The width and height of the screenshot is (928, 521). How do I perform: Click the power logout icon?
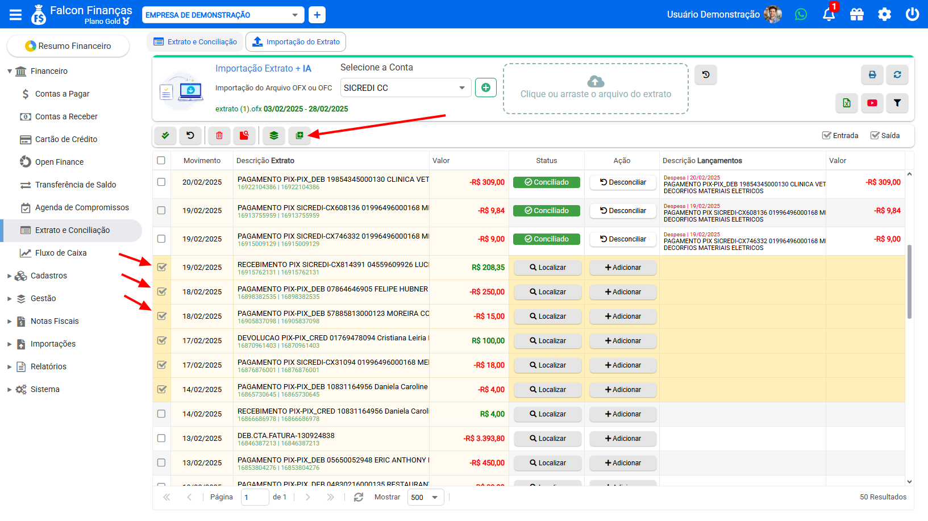coord(912,14)
